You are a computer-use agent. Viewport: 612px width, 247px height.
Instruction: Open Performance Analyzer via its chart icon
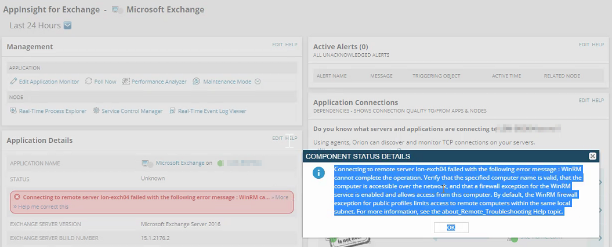coord(126,82)
